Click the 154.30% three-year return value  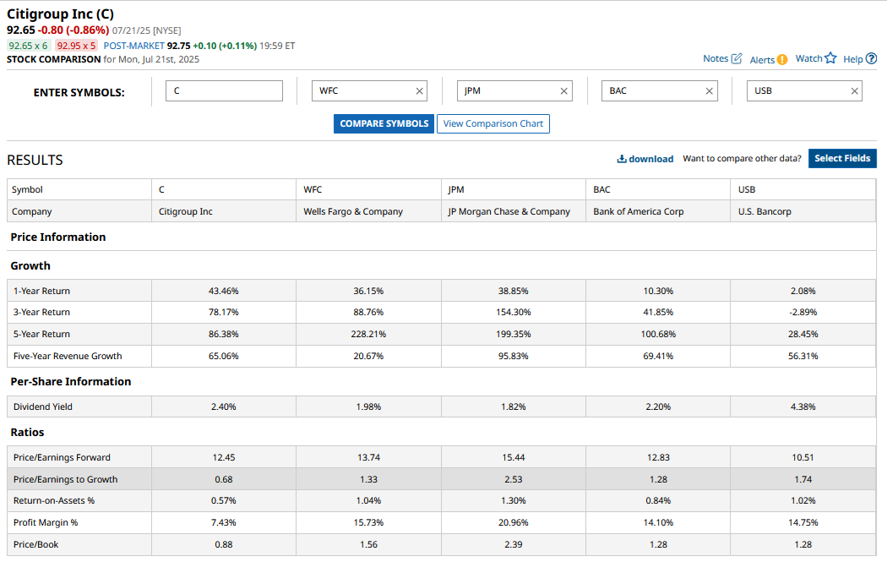514,312
